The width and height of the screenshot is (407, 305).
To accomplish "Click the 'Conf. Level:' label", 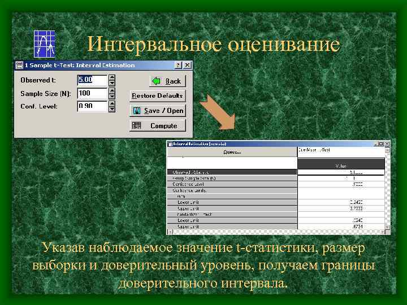I will 39,106.
